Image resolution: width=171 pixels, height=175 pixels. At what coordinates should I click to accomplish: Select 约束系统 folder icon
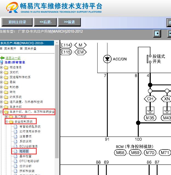[x=6, y=97]
